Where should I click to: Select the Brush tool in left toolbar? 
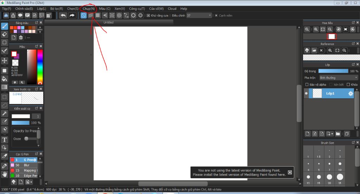(x=5, y=26)
